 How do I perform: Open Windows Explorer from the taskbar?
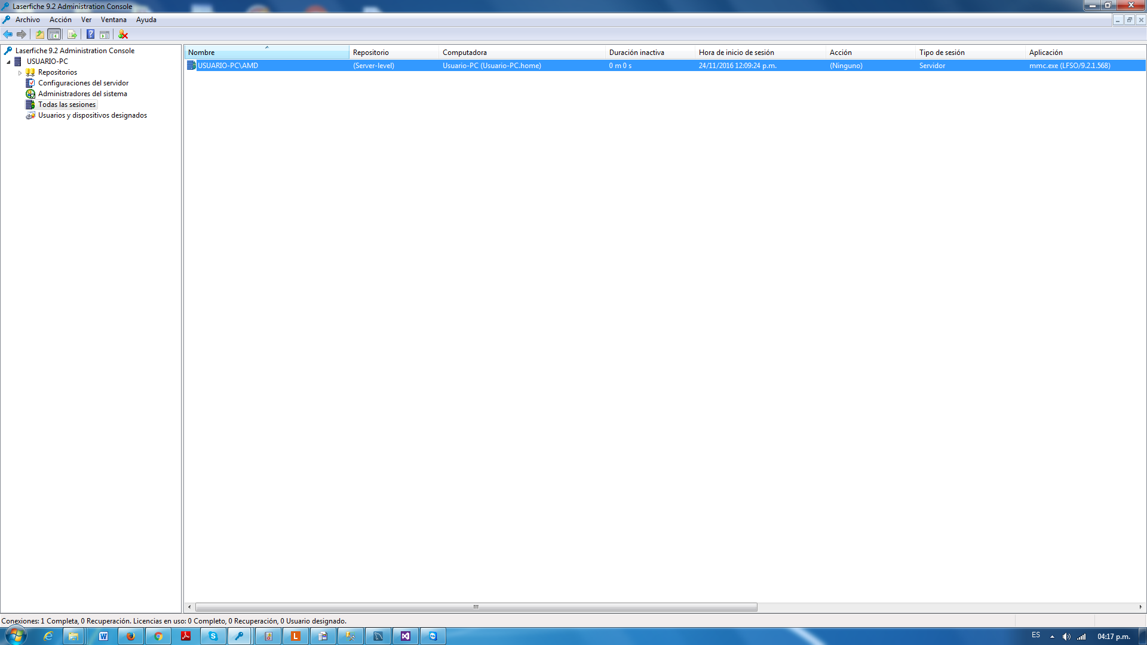[x=73, y=636]
